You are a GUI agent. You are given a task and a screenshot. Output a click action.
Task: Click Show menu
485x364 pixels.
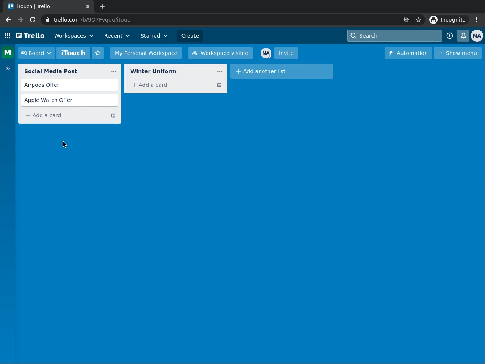(457, 53)
